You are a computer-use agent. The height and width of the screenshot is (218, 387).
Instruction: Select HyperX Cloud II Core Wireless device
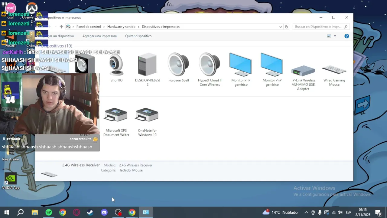pyautogui.click(x=210, y=70)
